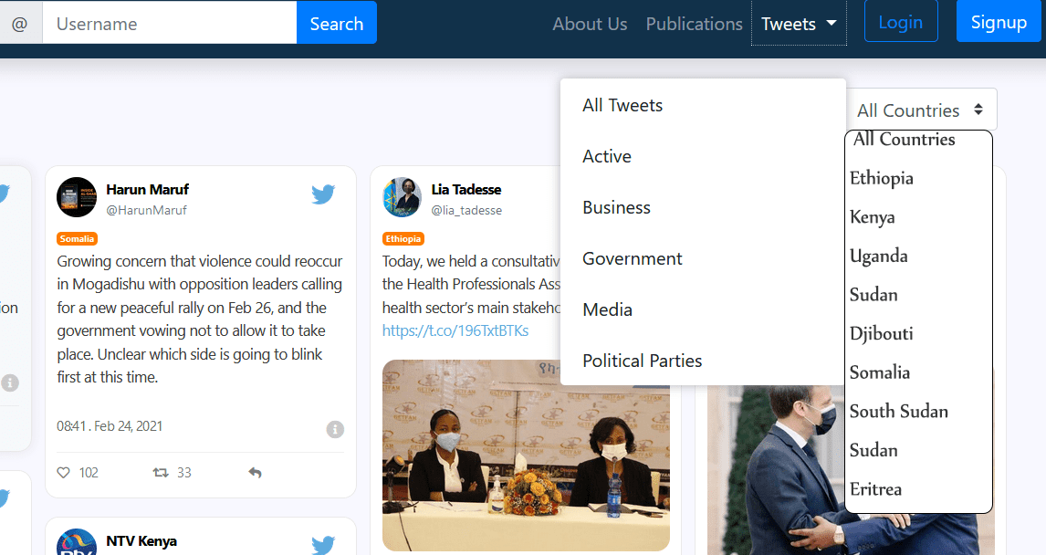Click the @HarunMaruf handle
Screen dimensions: 1046x555
click(x=147, y=210)
